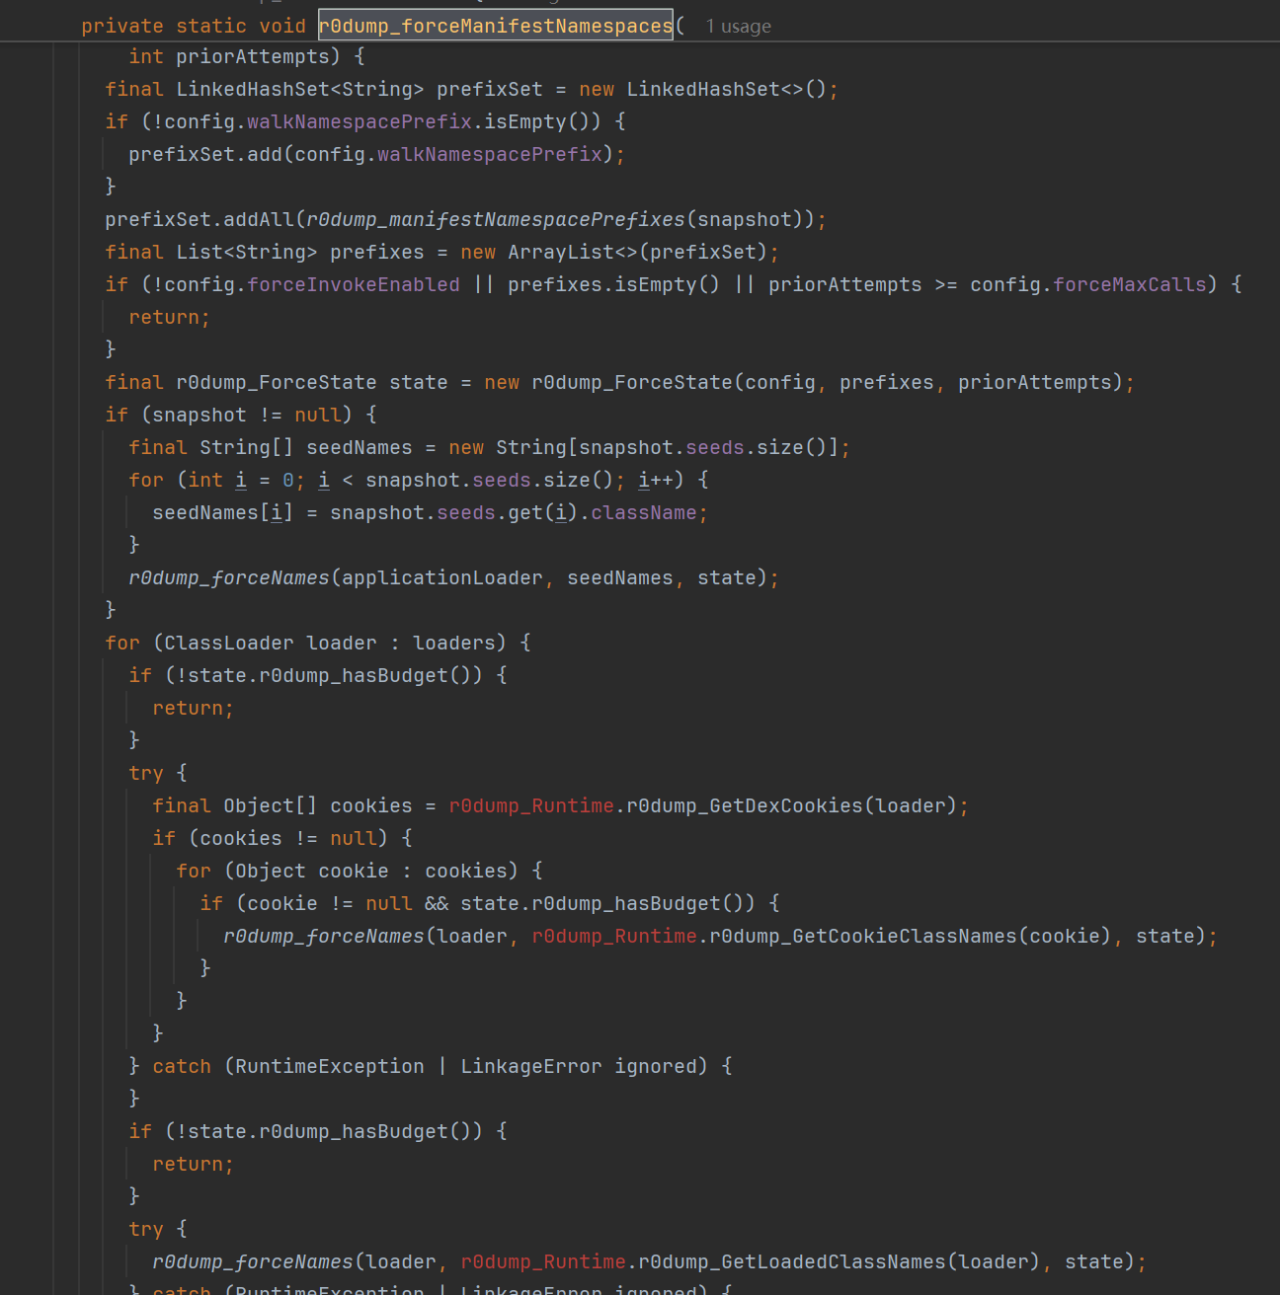Click the LinkedHashSet<String> type declaration
The image size is (1280, 1295).
click(300, 90)
